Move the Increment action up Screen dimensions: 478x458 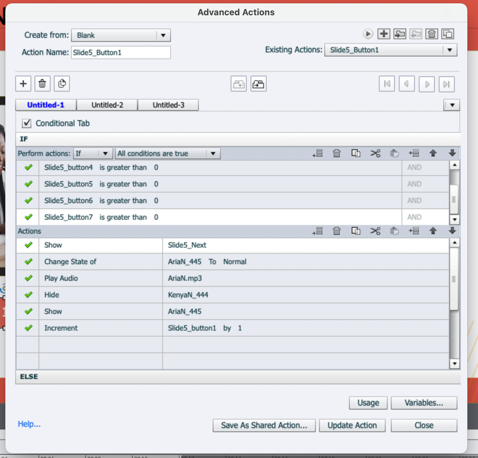433,231
